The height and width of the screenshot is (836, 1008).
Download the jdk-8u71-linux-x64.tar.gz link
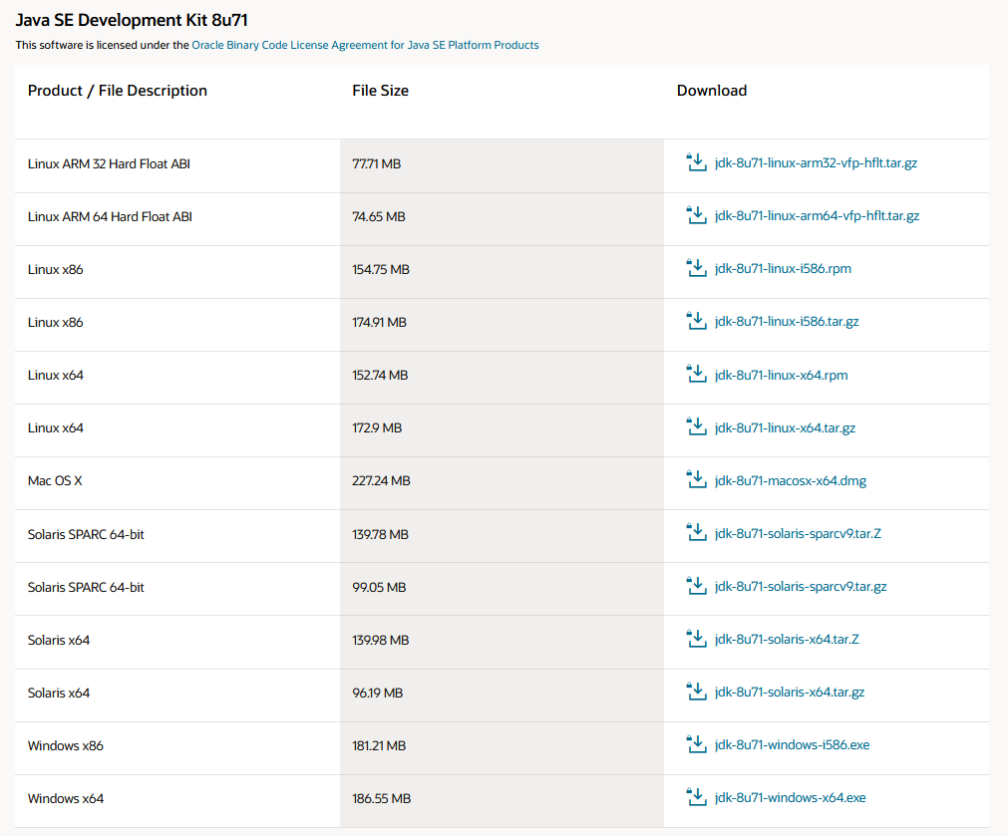785,427
